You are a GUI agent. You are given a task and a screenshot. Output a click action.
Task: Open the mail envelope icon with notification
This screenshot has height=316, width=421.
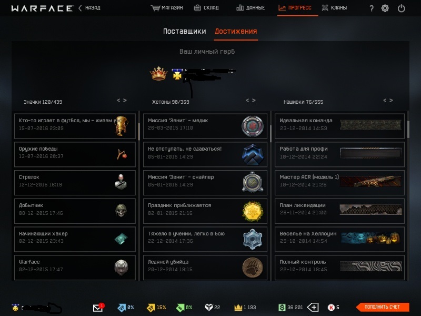tap(98, 307)
